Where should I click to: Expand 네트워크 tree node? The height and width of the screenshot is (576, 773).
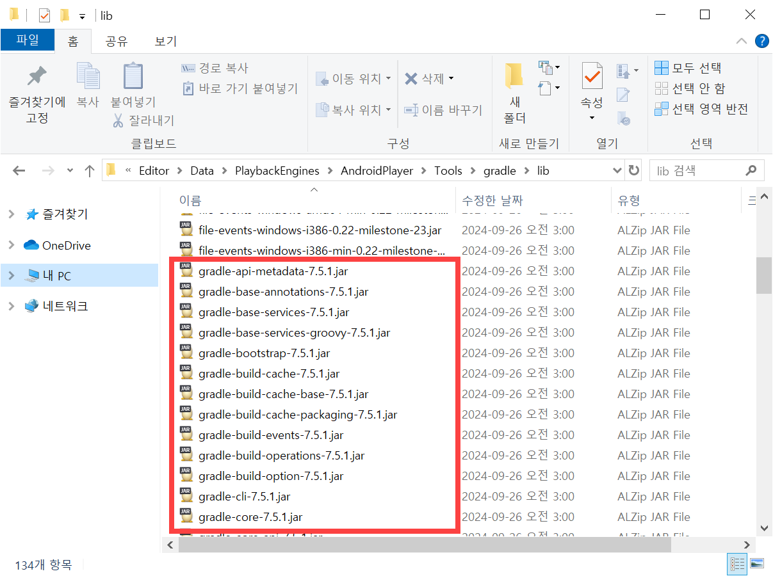coord(12,307)
